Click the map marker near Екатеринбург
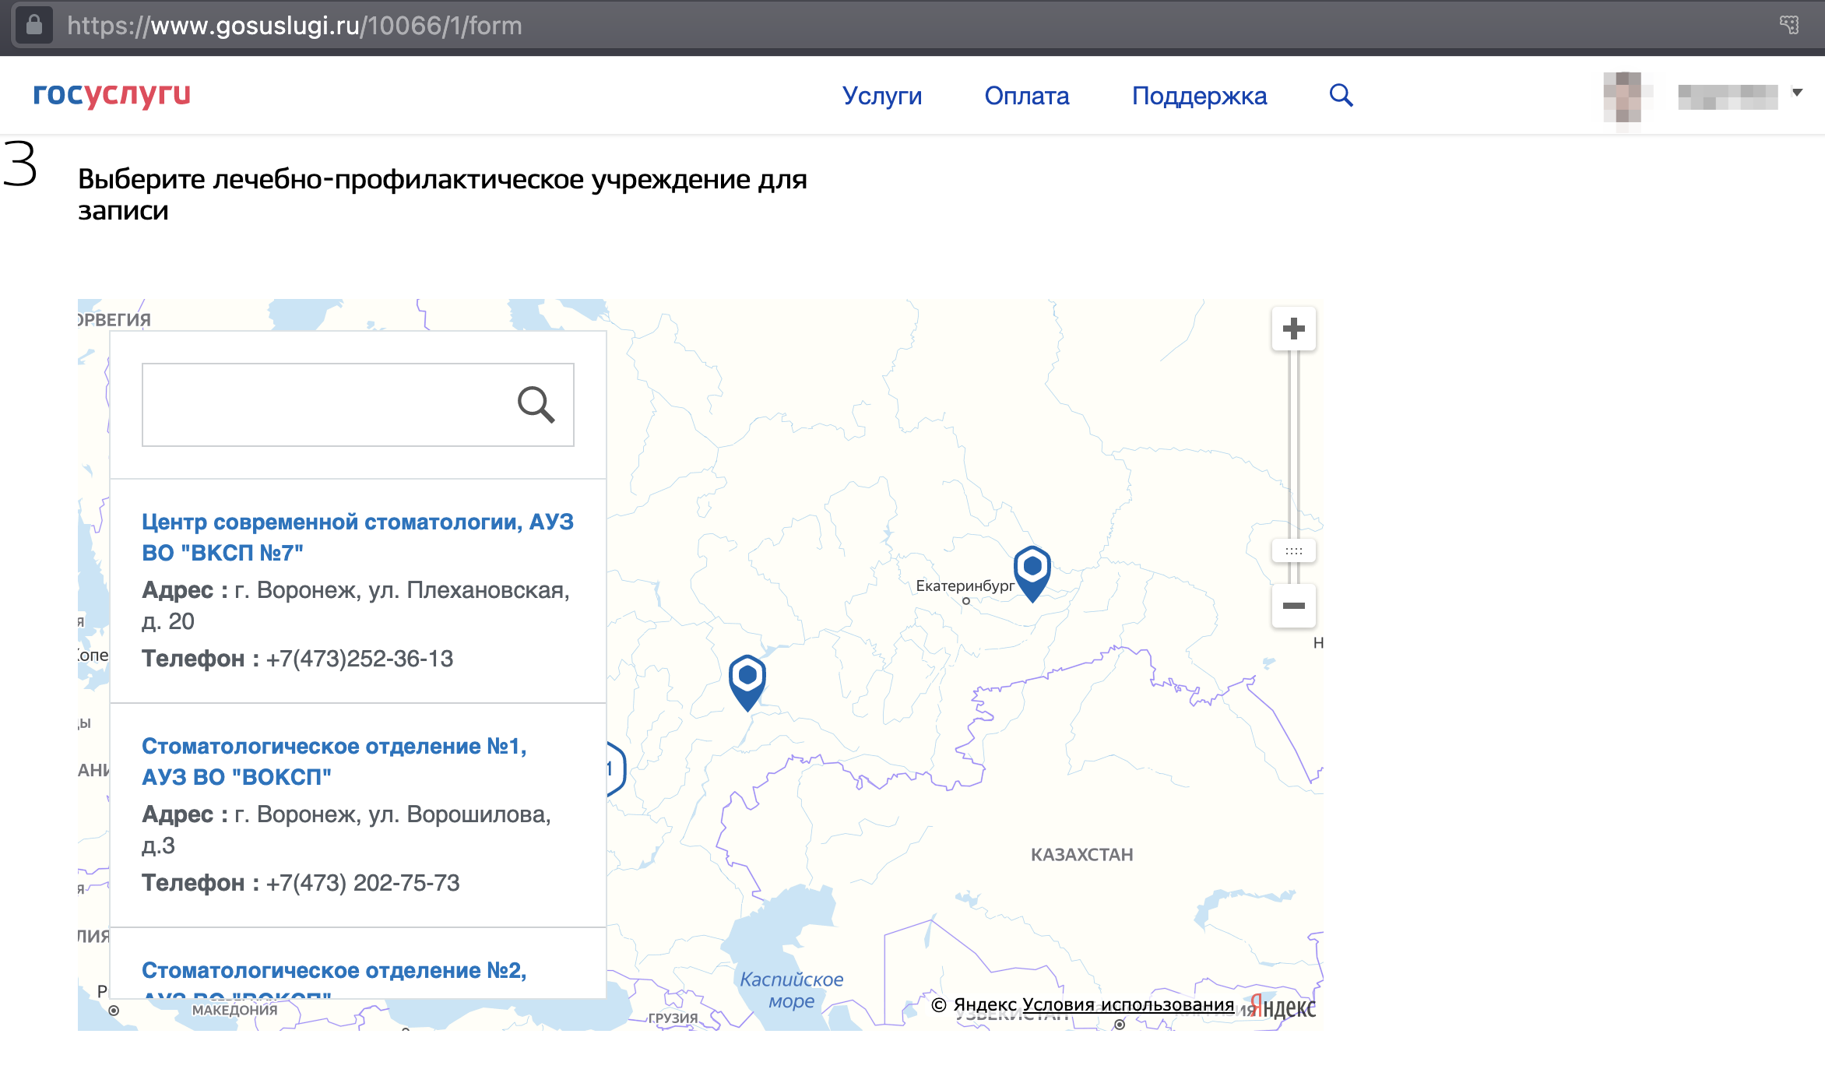The image size is (1825, 1076). [1032, 574]
